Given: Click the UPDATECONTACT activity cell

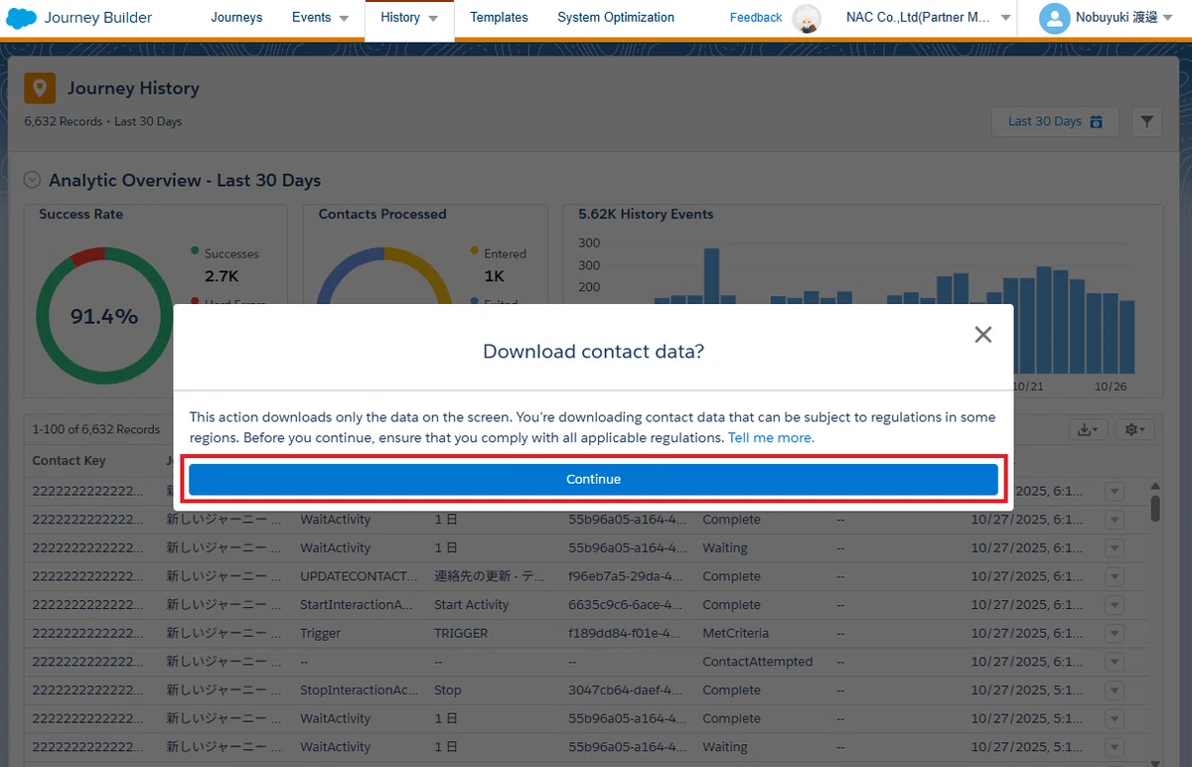Looking at the screenshot, I should (360, 576).
